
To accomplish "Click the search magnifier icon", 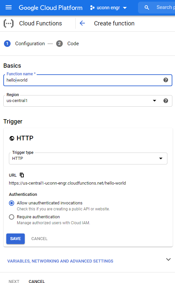I will click(147, 7).
